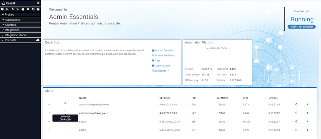This screenshot has width=321, height=139.
Task: Click the UPTIME column header
Action: [273, 98]
